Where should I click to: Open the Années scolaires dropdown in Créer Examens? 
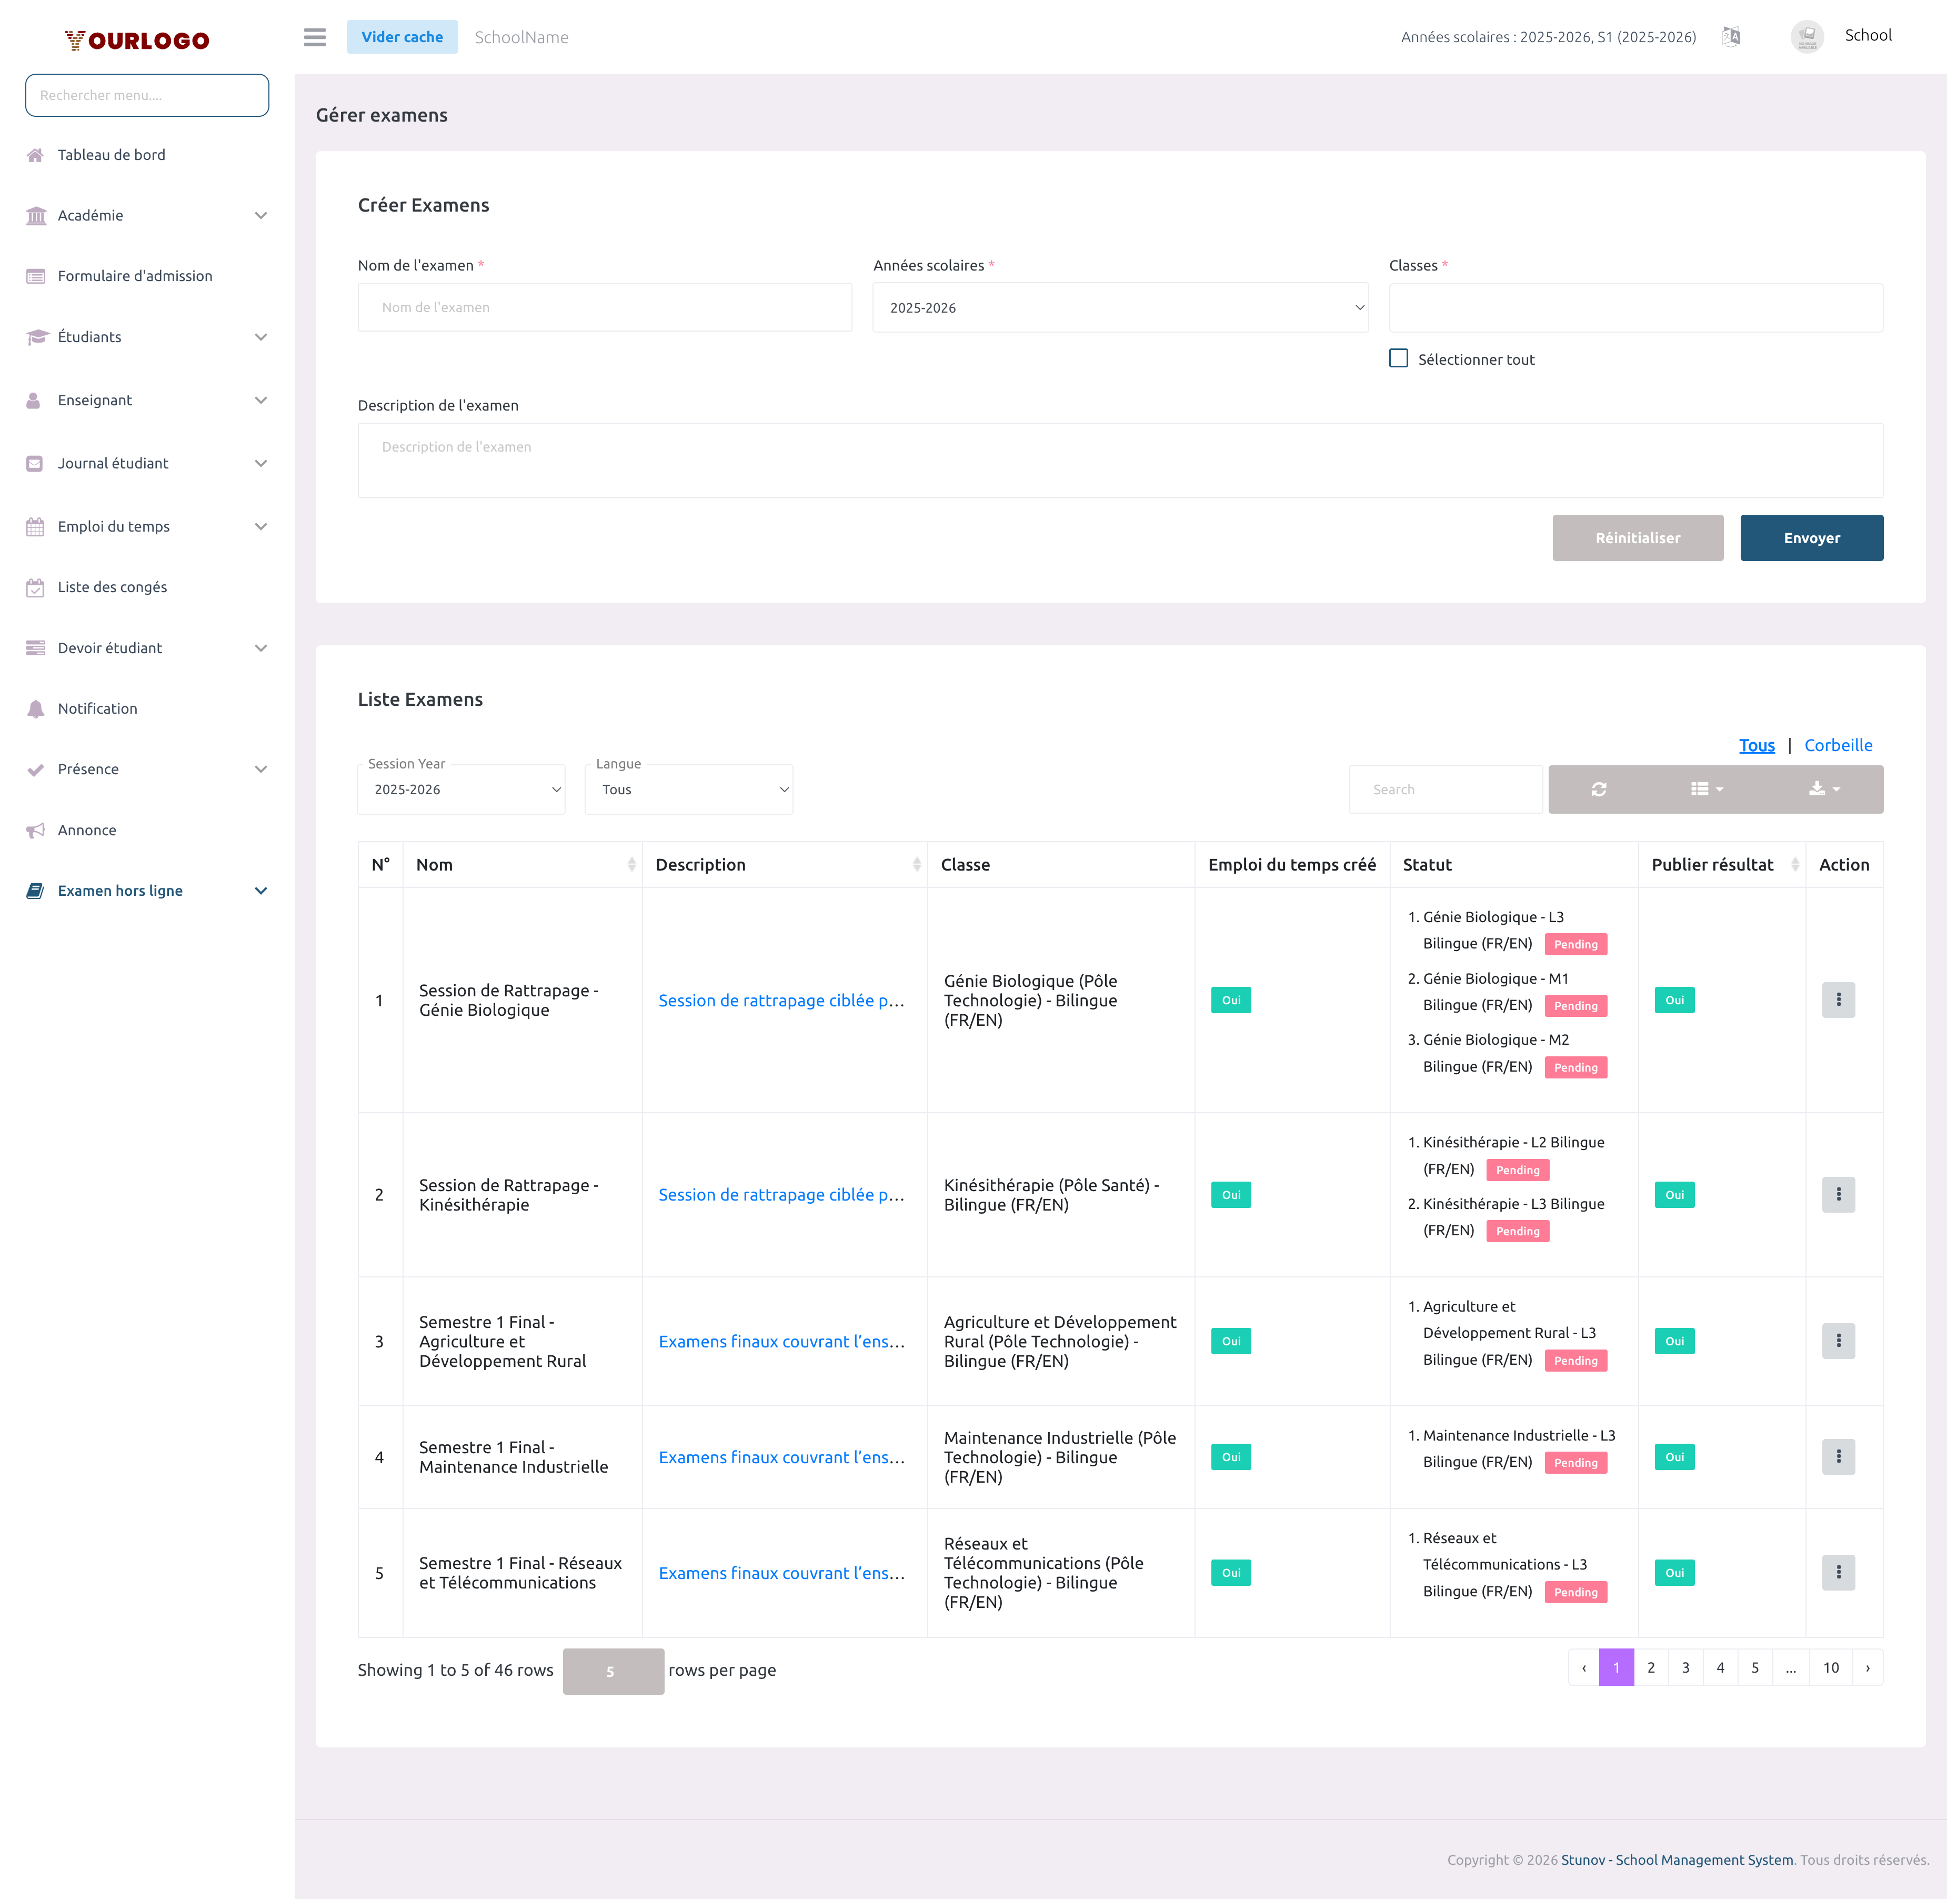point(1120,307)
